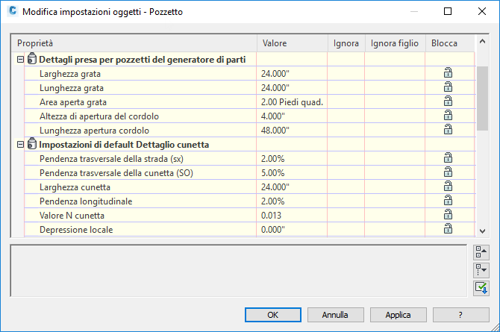Viewport: 500px width, 332px height.
Task: Toggle lock for Valore N cunetta
Action: tap(448, 215)
